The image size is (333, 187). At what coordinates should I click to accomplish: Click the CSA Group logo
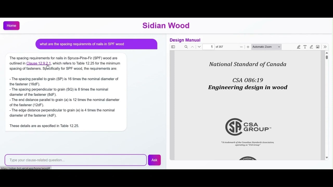(x=248, y=127)
